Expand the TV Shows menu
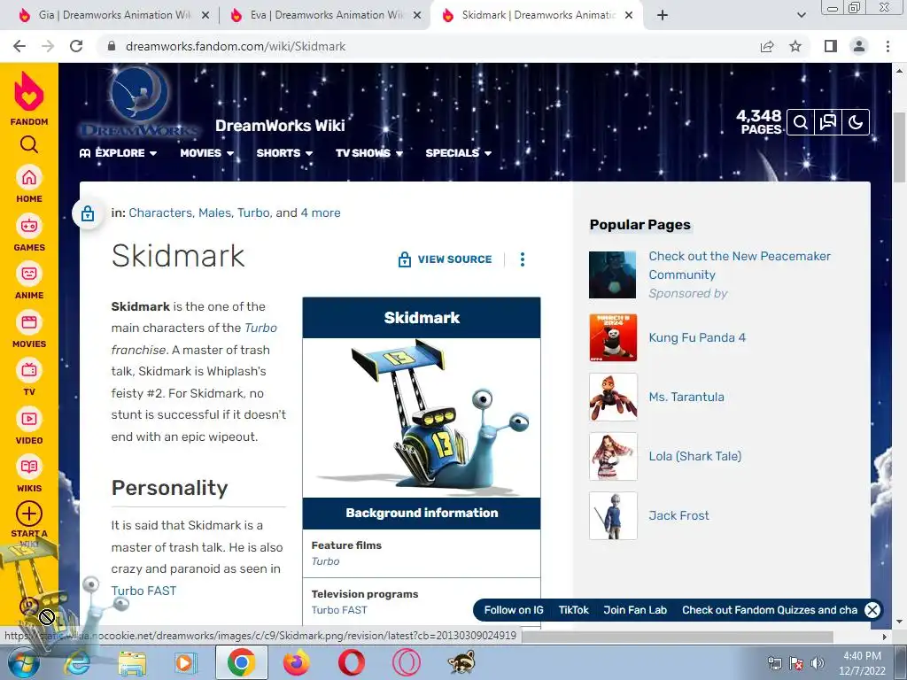Screen dimensions: 907x680 (369, 152)
